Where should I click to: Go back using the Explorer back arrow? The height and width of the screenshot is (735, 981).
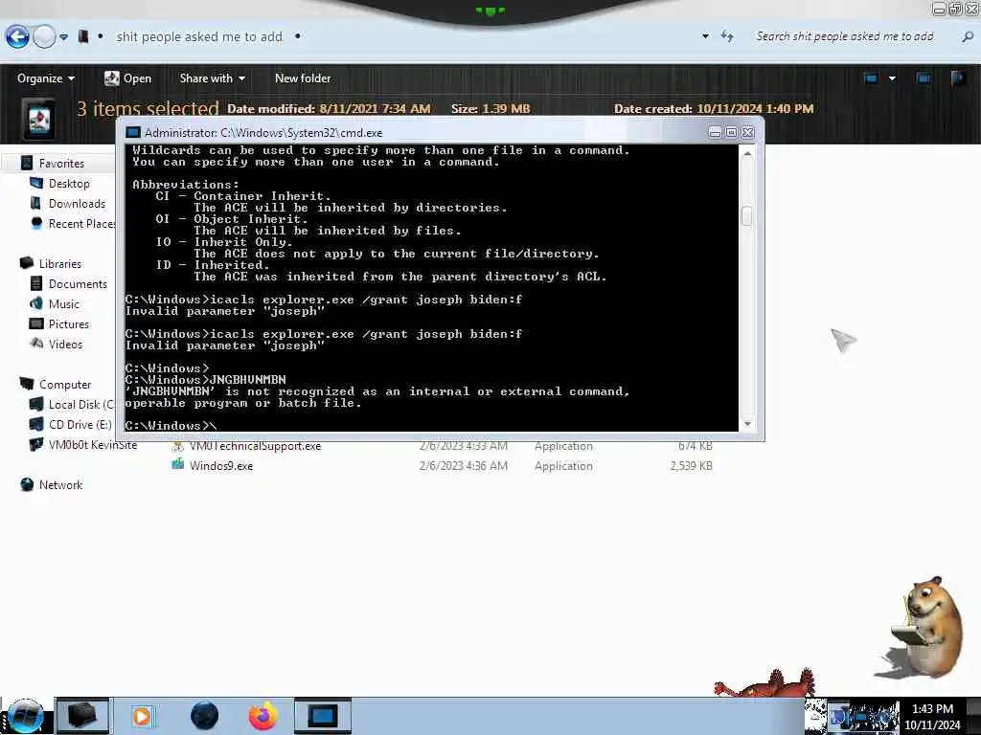17,37
